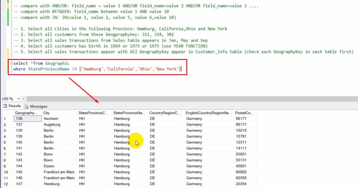Switch to the Messages tab

(38, 106)
